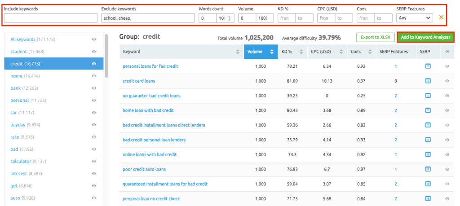The height and width of the screenshot is (206, 460).
Task: Click the Words count stepper arrows
Action: pos(230,18)
